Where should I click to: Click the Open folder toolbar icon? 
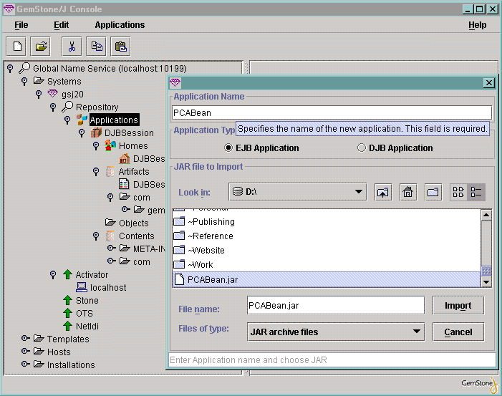click(x=41, y=47)
